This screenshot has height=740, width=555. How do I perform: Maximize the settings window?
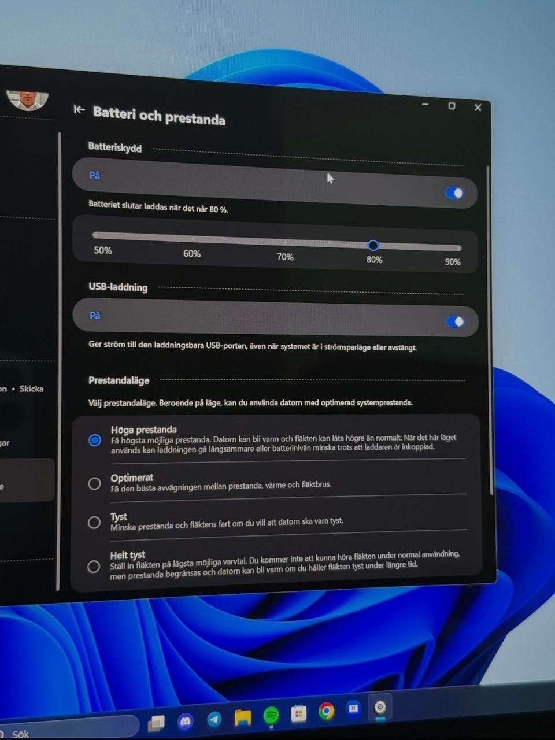click(452, 106)
